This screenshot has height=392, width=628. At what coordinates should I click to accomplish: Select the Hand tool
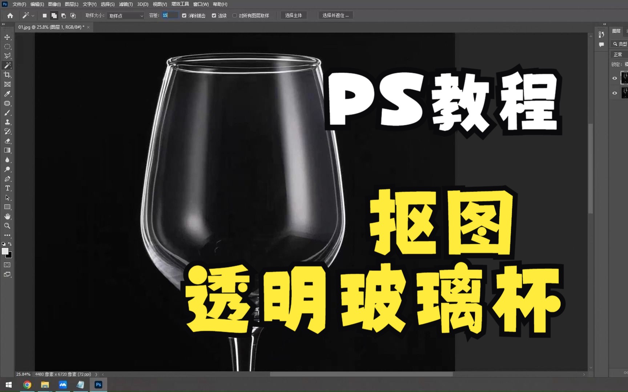(x=7, y=216)
